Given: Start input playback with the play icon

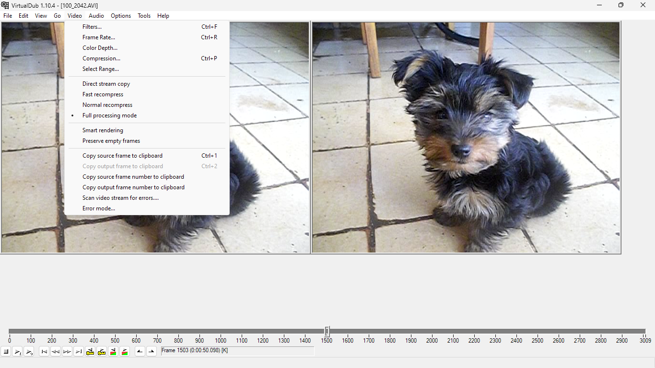Looking at the screenshot, I should tap(18, 352).
